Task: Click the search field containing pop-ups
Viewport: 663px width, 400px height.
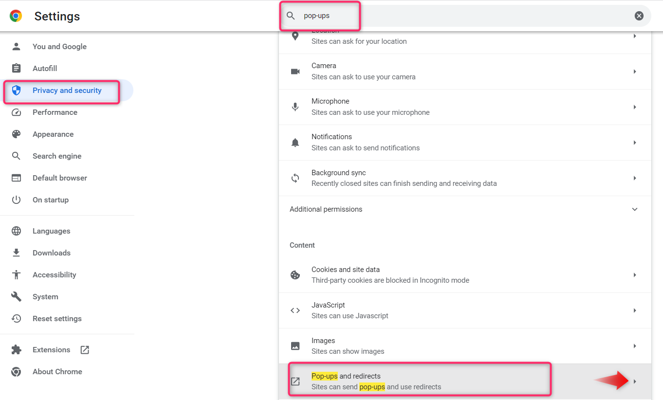Action: (438, 16)
